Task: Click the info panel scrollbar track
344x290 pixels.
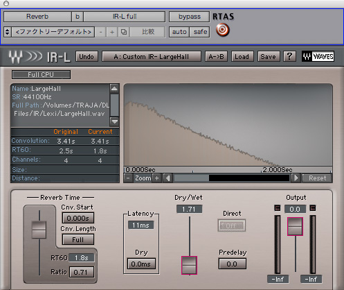Action: point(114,105)
